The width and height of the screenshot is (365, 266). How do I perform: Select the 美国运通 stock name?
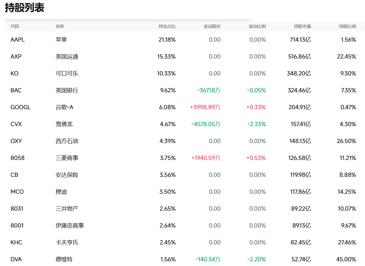click(x=67, y=57)
